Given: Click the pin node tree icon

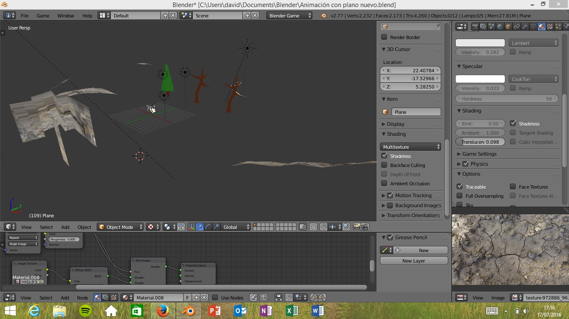Looking at the screenshot, I should click(x=253, y=297).
